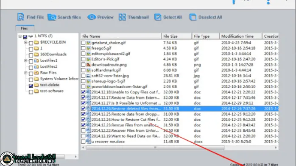The height and width of the screenshot is (166, 296).
Task: Click the softlandmark.gif file icon
Action: [x=89, y=70]
